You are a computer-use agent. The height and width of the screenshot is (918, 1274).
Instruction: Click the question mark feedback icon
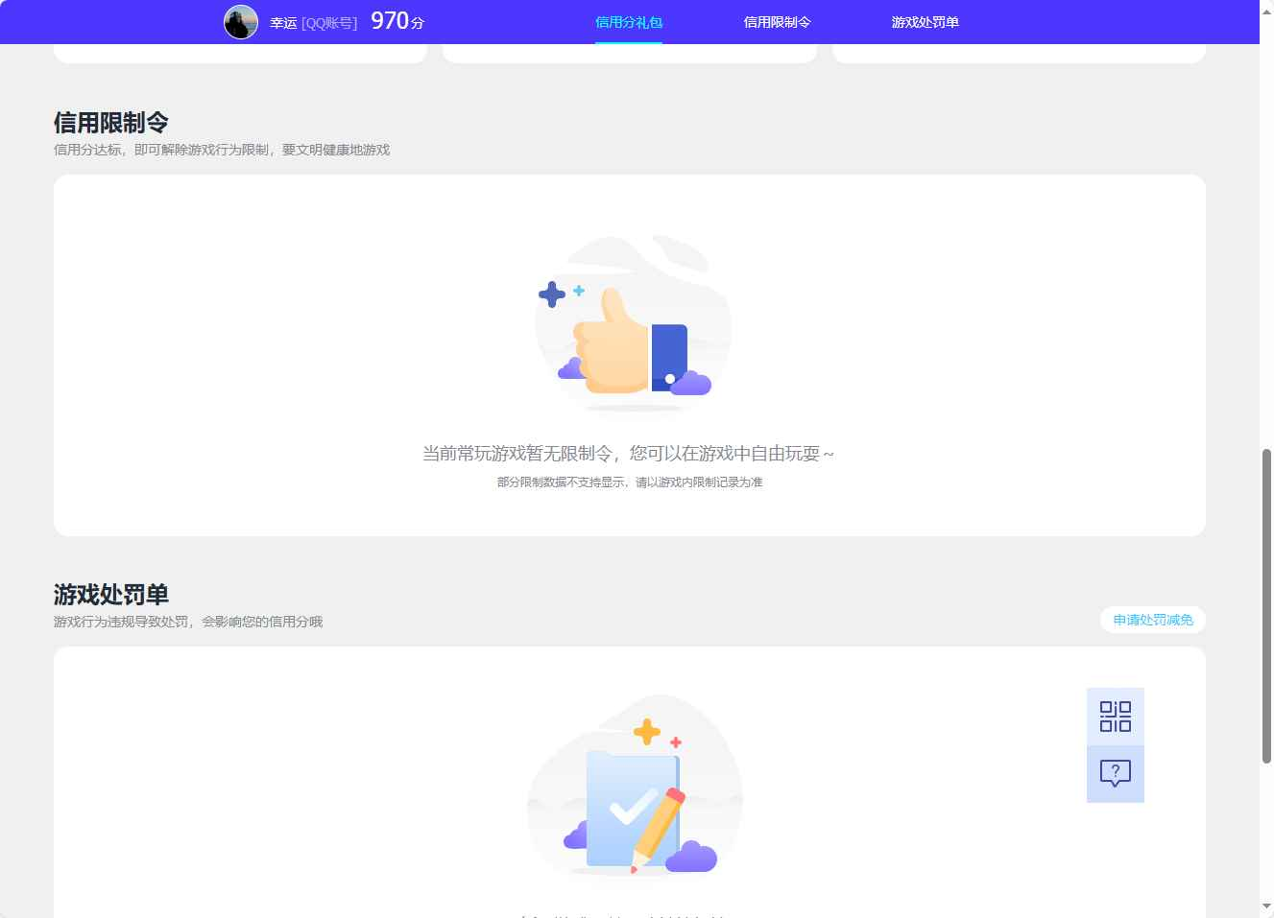pyautogui.click(x=1115, y=773)
